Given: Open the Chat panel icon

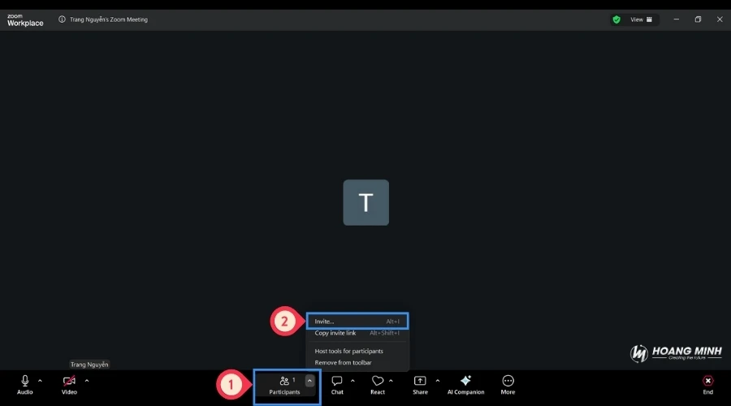Looking at the screenshot, I should coord(337,381).
